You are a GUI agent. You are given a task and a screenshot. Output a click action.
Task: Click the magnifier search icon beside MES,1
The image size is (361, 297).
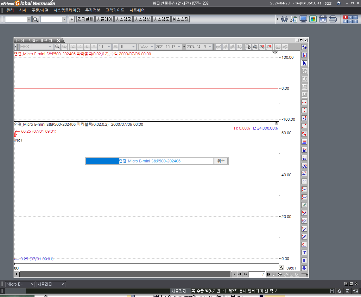(57, 47)
